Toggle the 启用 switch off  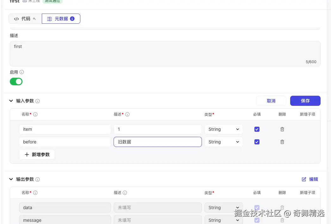pos(16,82)
